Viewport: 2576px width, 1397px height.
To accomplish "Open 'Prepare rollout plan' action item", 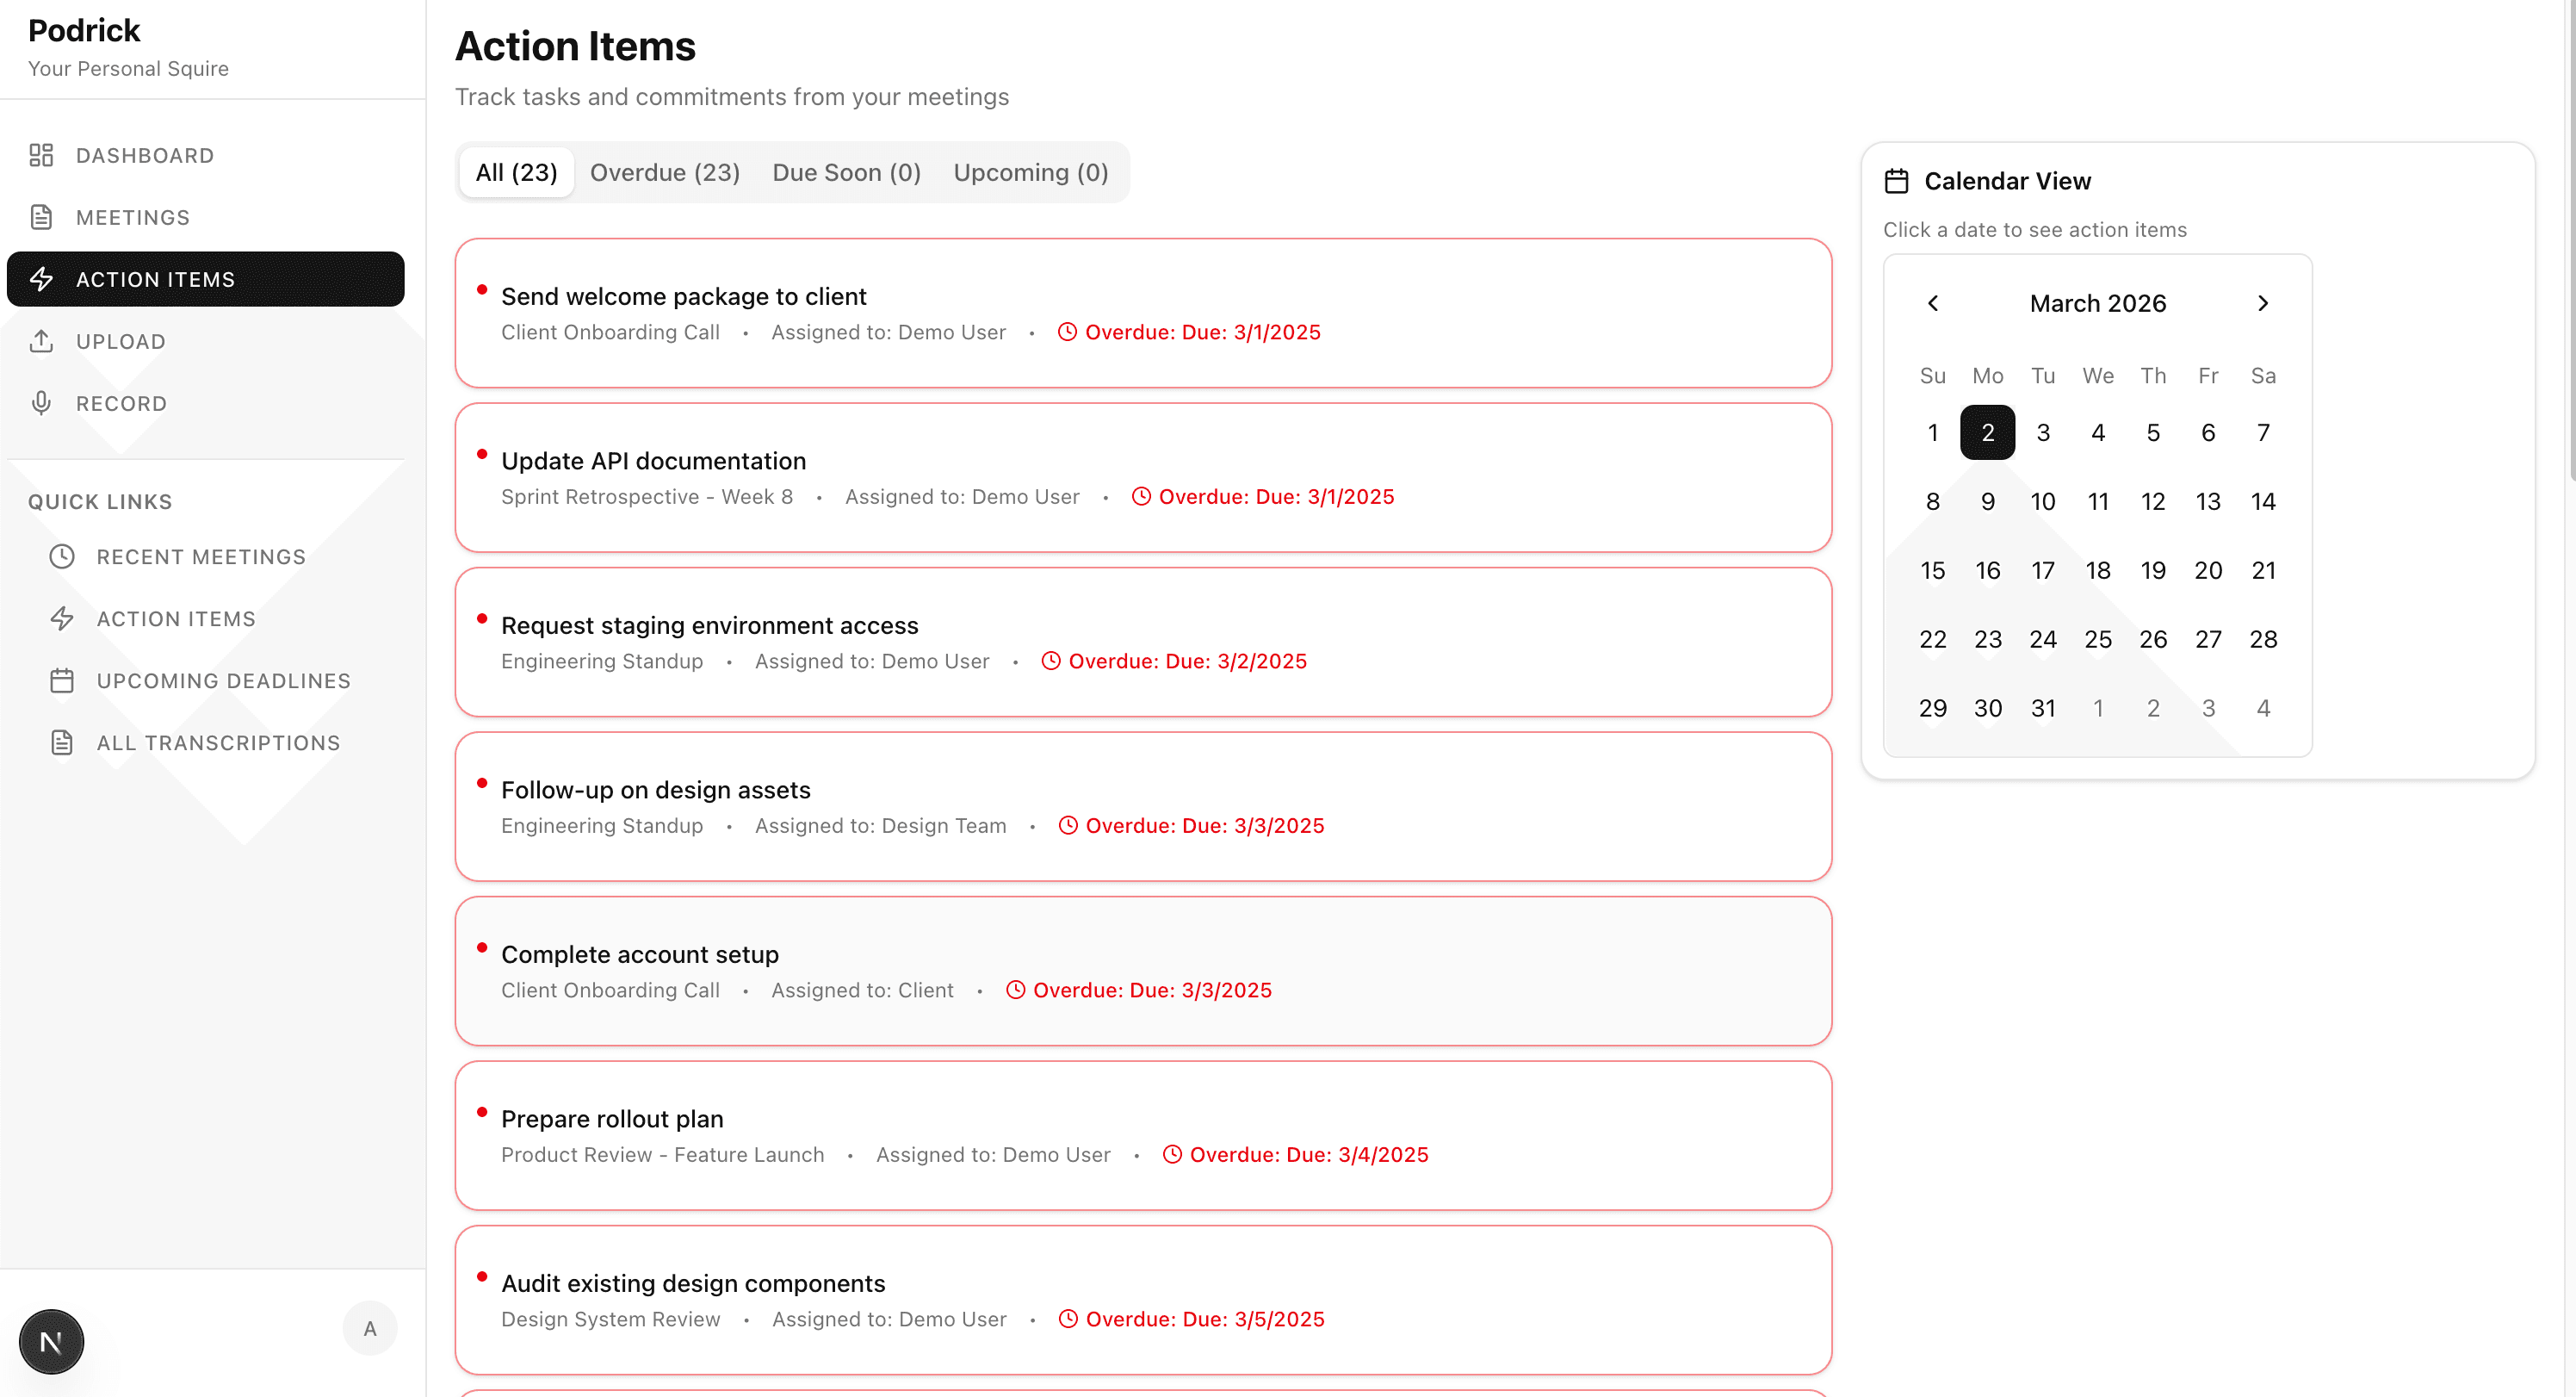I will 611,1119.
